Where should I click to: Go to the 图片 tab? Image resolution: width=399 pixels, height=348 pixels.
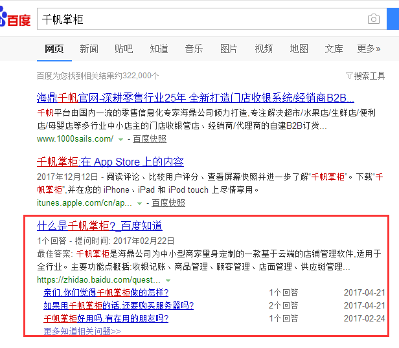(x=229, y=49)
